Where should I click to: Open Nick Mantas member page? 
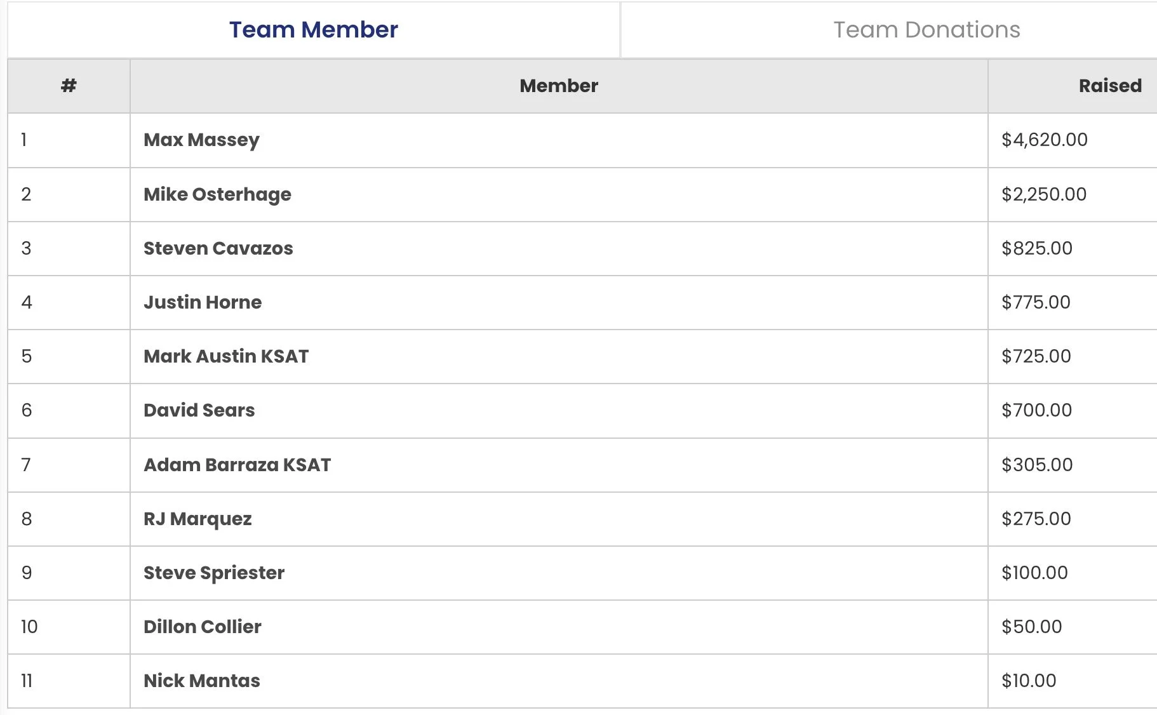[x=202, y=681]
